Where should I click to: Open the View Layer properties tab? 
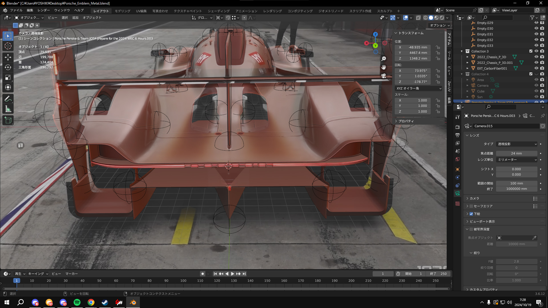tap(458, 143)
